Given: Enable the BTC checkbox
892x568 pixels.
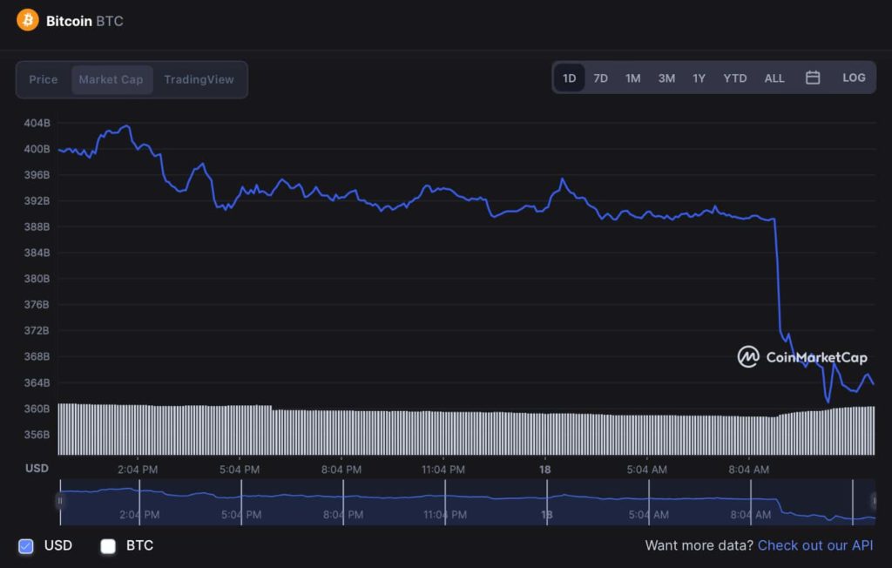Looking at the screenshot, I should [x=108, y=546].
